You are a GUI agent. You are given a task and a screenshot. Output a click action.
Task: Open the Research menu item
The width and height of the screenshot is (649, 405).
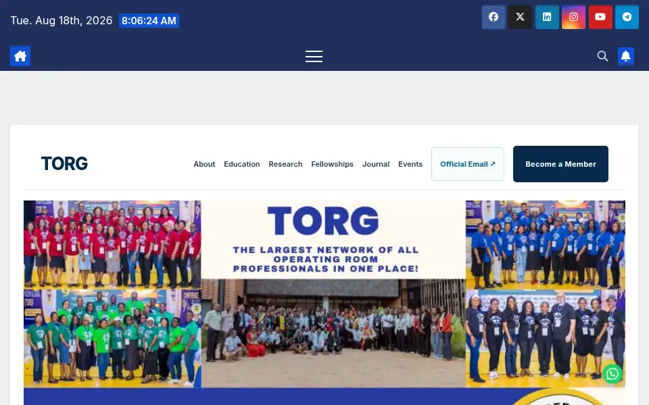pos(285,164)
